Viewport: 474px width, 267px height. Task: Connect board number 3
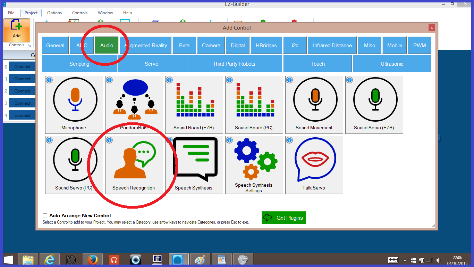pos(23,103)
